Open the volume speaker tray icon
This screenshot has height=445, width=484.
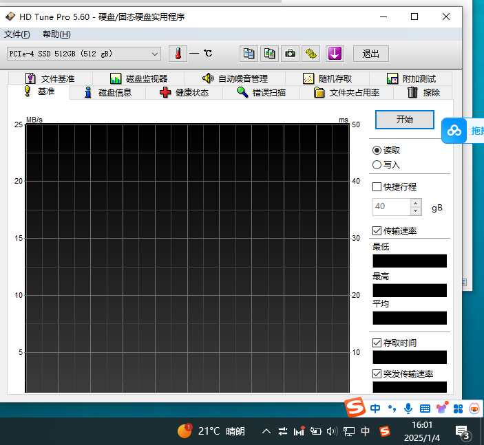[332, 431]
